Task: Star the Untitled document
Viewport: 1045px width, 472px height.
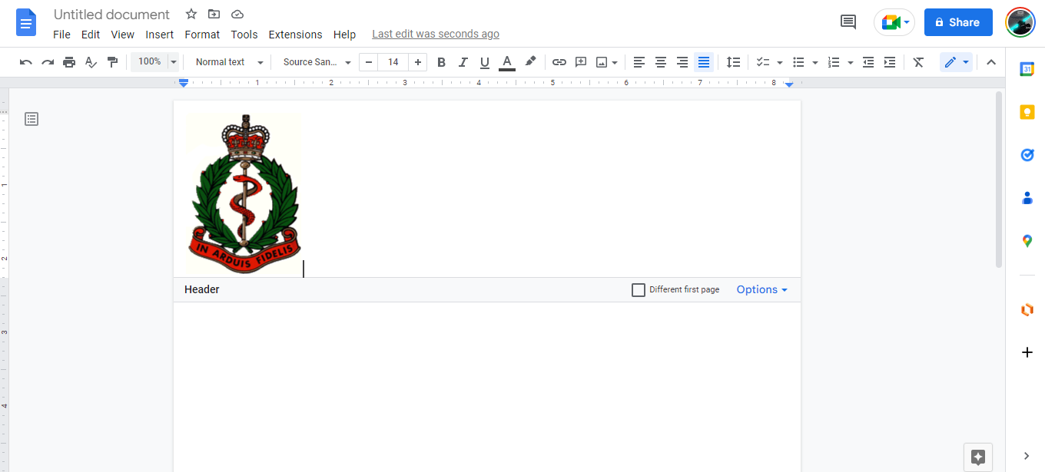Action: (191, 15)
